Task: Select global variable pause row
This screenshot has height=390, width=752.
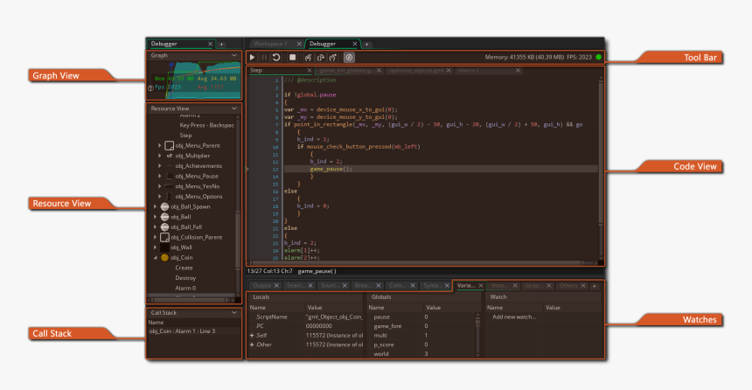Action: (x=424, y=317)
